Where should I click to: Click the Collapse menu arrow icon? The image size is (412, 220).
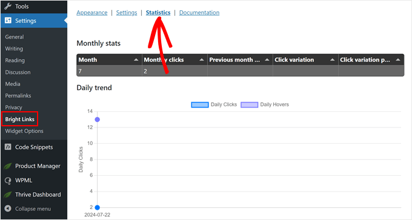tap(8, 209)
